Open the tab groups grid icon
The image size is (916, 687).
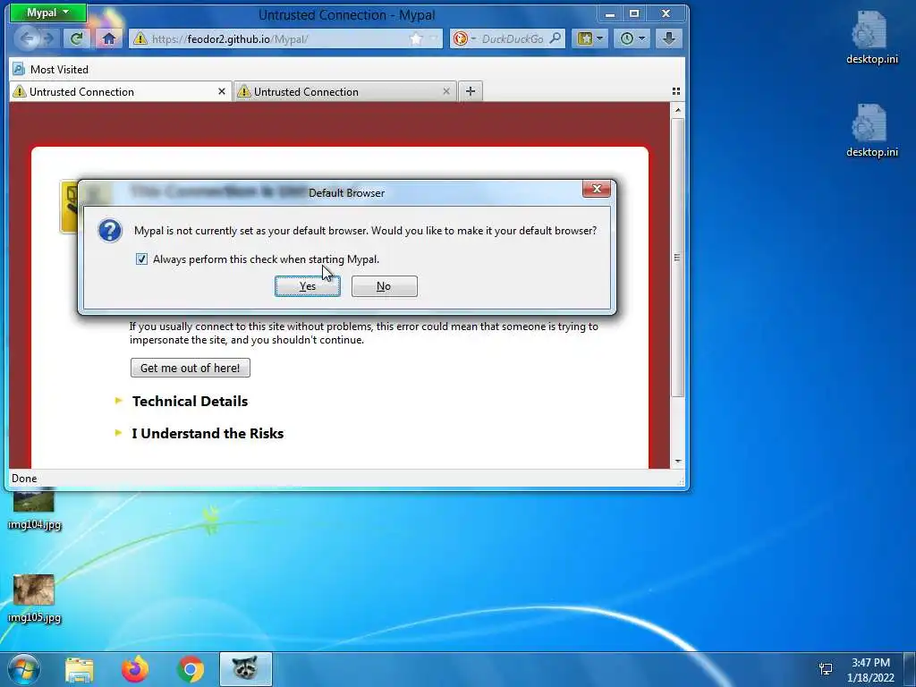pos(676,91)
